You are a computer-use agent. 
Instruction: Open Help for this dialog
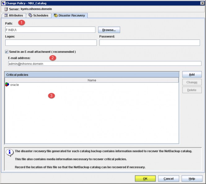tap(192, 178)
